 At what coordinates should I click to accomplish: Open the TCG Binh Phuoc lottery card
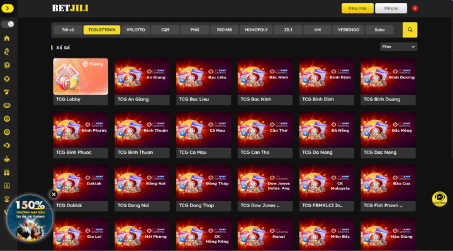click(x=81, y=135)
